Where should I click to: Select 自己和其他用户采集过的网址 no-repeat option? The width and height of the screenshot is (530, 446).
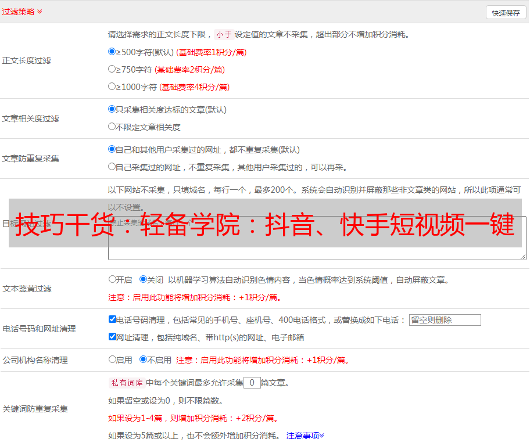112,149
